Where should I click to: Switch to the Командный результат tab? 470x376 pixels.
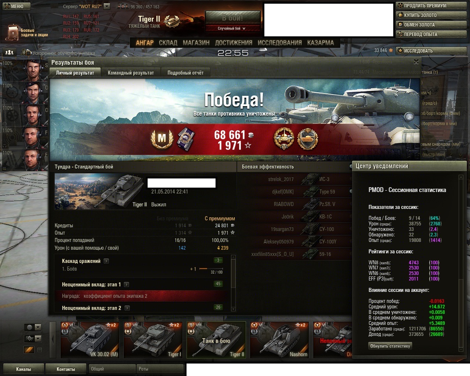pyautogui.click(x=131, y=73)
